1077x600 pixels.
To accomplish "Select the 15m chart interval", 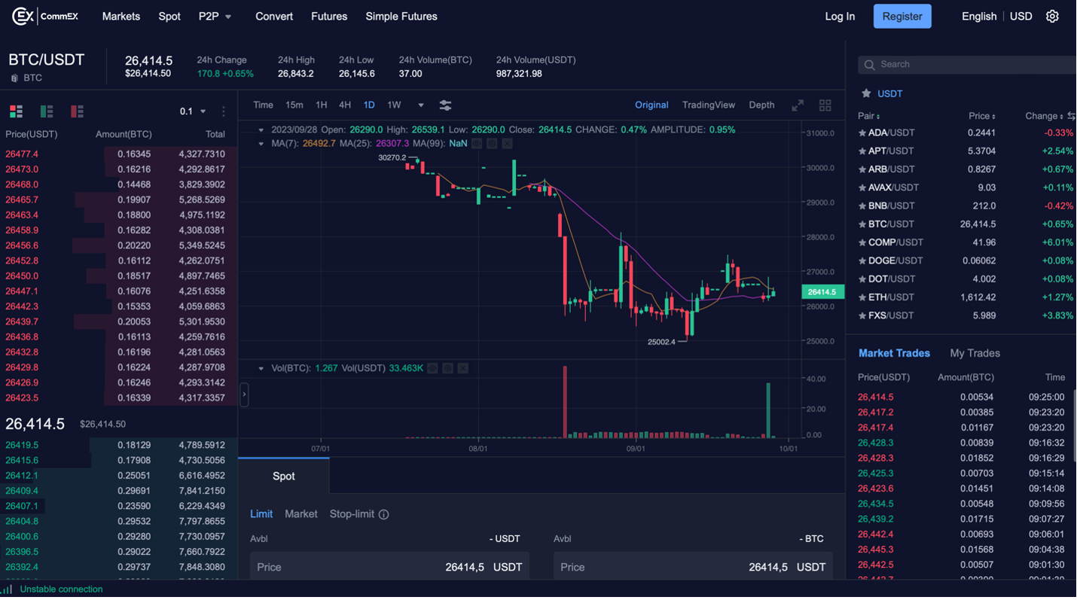I will 294,105.
